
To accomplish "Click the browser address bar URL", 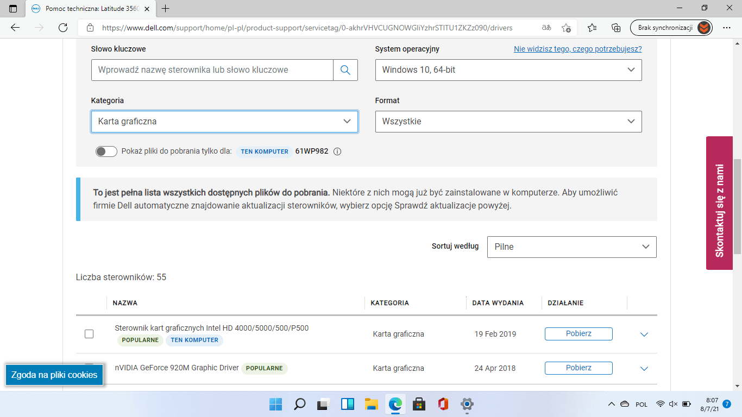I will (307, 28).
